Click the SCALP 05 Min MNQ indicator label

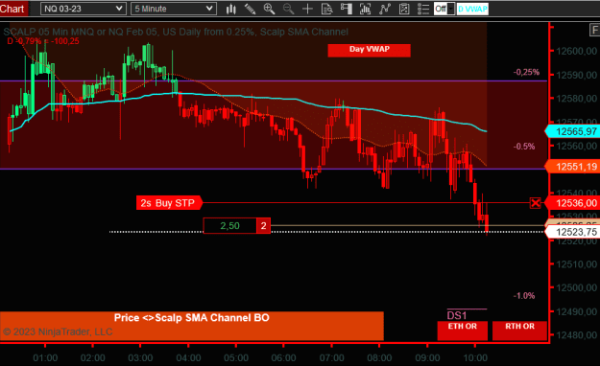coord(176,32)
